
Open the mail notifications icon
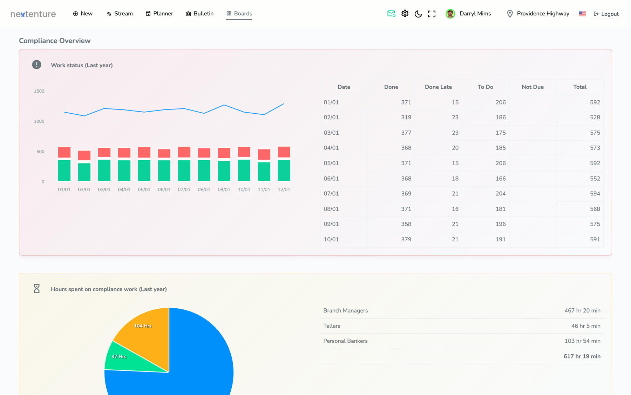pyautogui.click(x=391, y=14)
